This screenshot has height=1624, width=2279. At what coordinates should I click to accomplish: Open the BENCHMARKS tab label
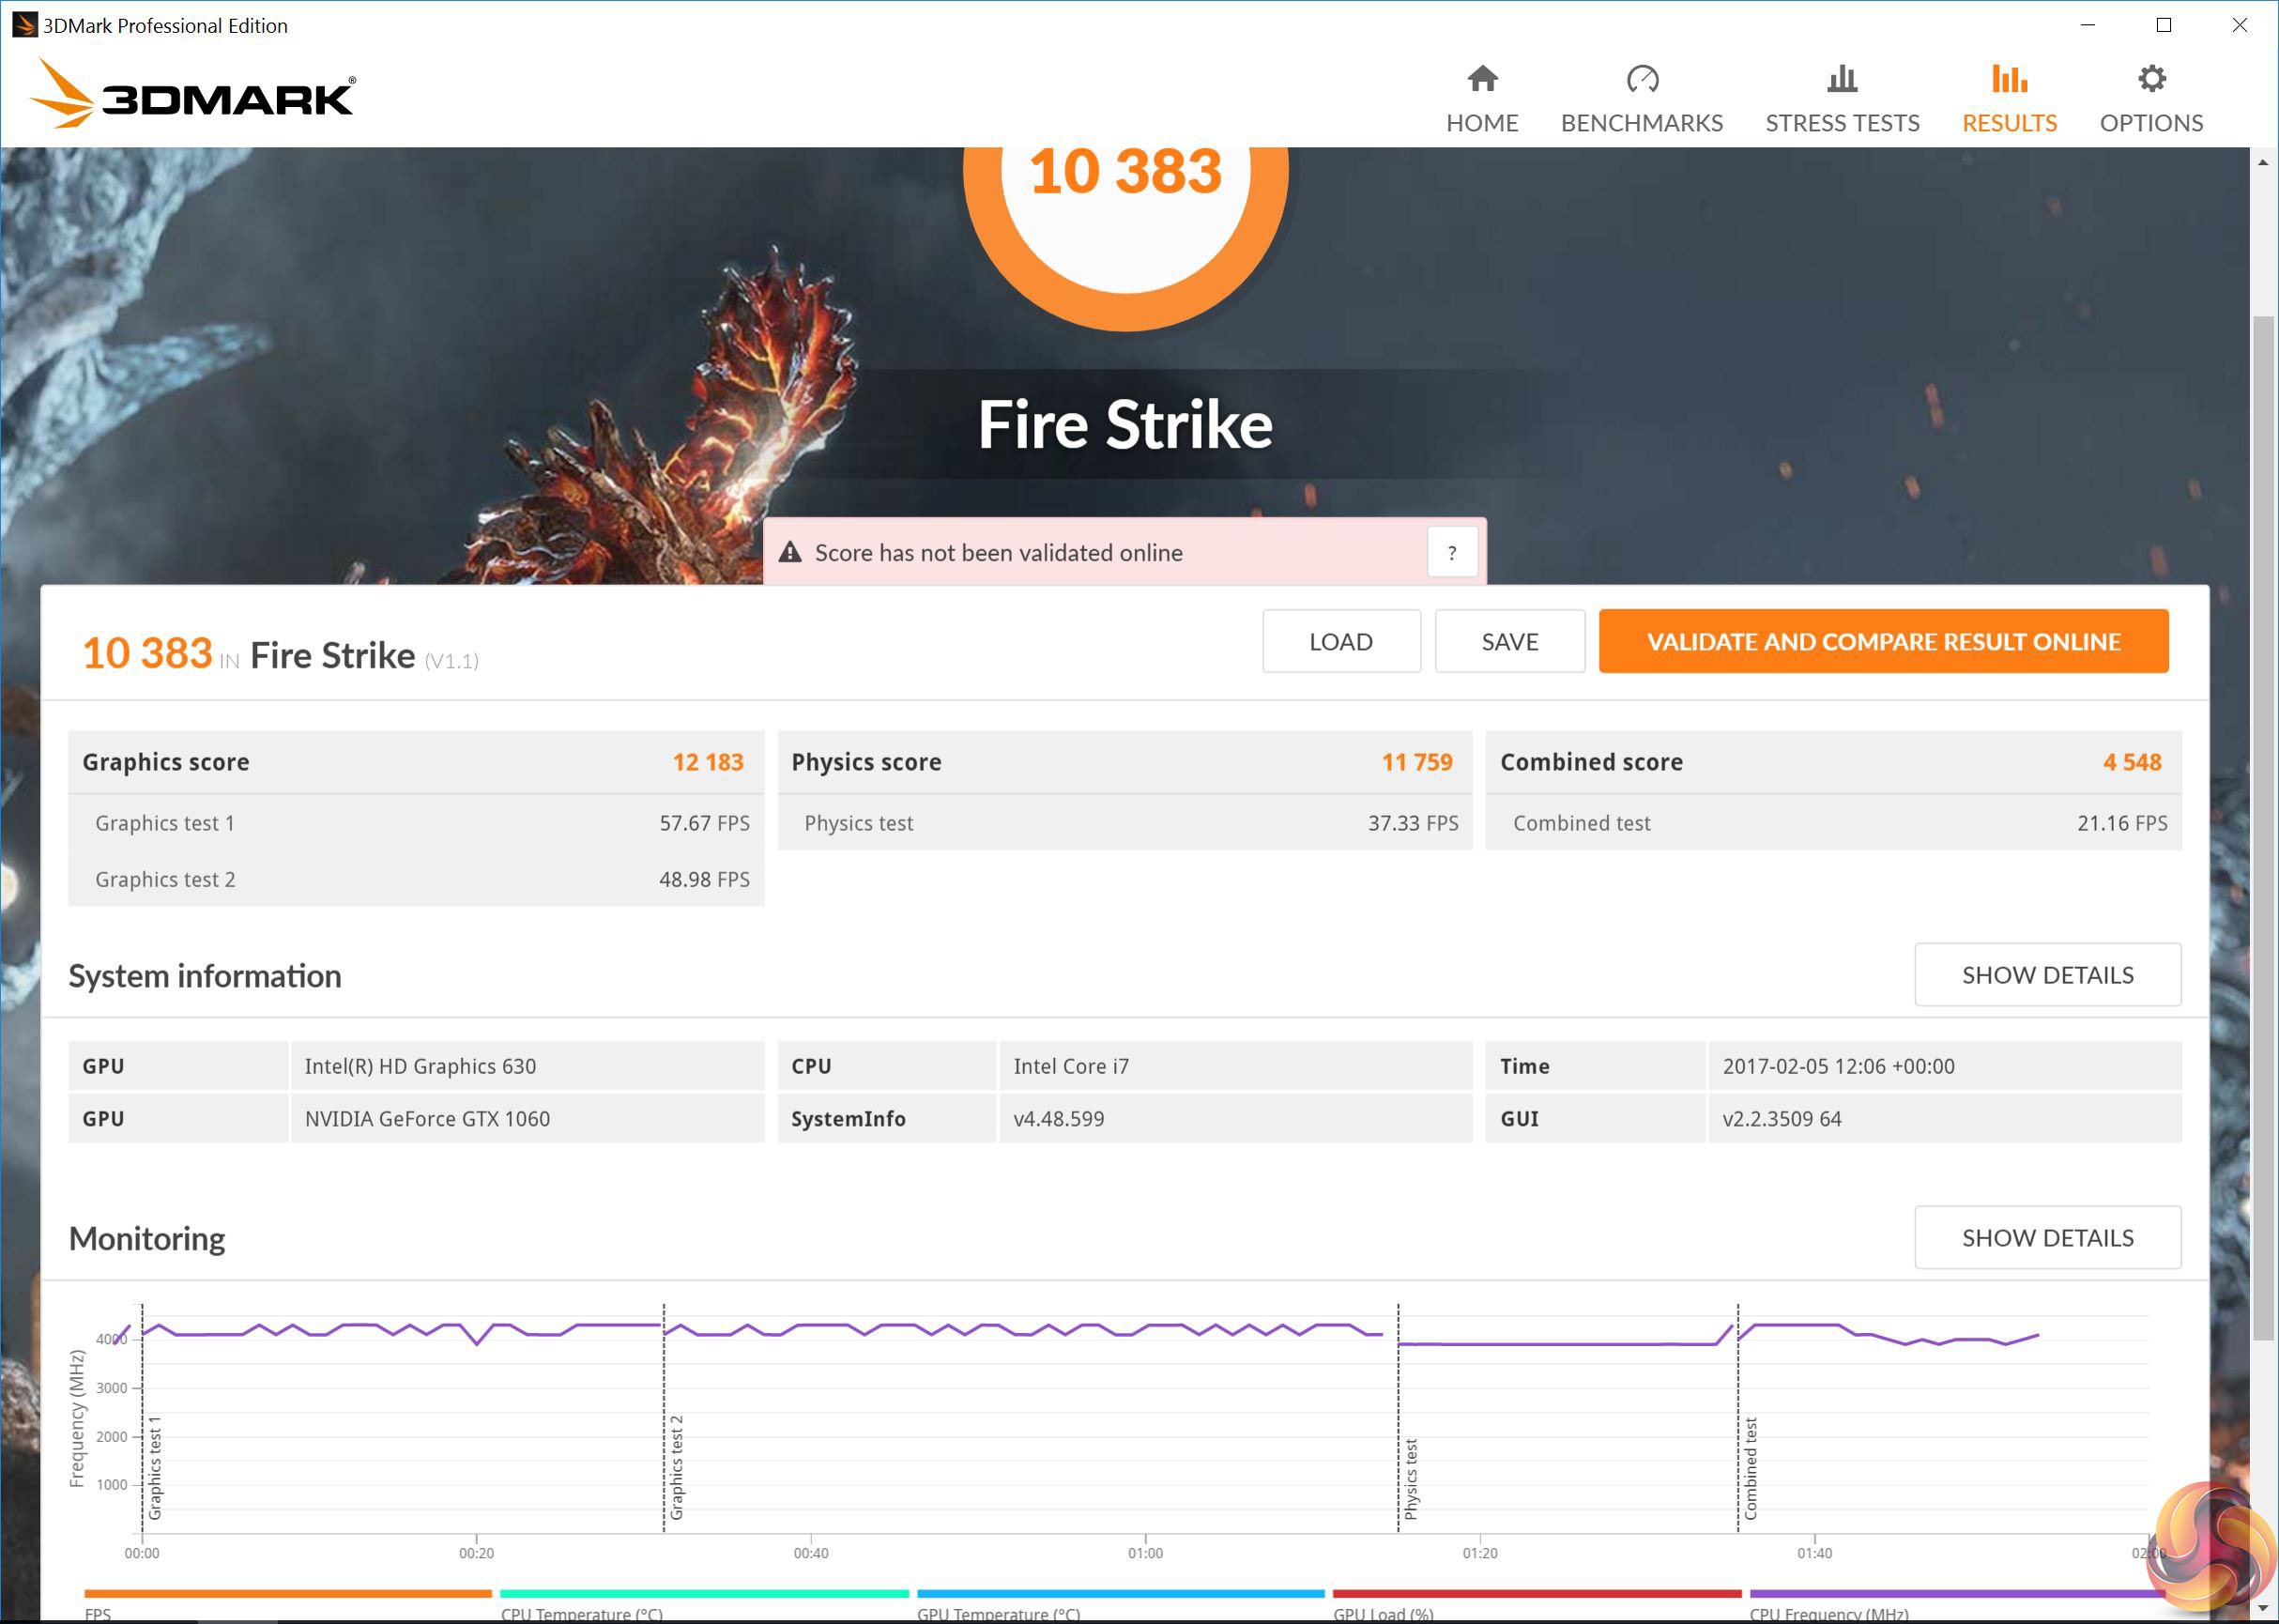1641,123
